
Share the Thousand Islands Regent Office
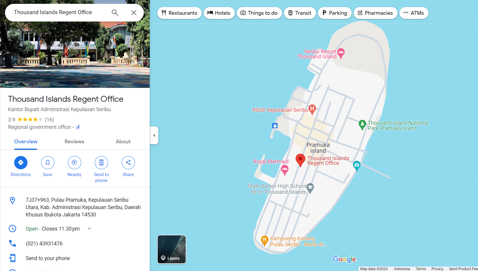tap(128, 162)
